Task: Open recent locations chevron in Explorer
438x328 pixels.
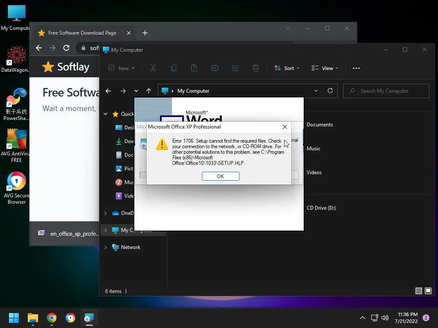Action: pyautogui.click(x=136, y=91)
